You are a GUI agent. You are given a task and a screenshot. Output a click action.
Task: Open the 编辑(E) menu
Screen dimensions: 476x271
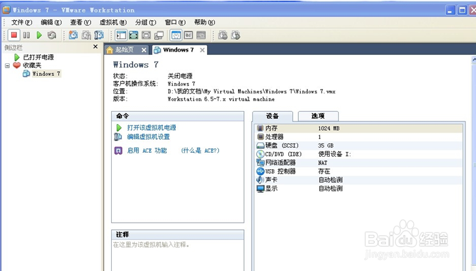coord(51,22)
